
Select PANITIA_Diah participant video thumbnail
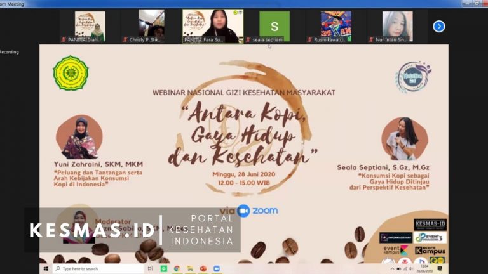coord(90,27)
